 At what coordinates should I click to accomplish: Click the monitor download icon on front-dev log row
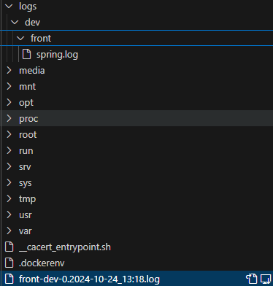coord(266,279)
